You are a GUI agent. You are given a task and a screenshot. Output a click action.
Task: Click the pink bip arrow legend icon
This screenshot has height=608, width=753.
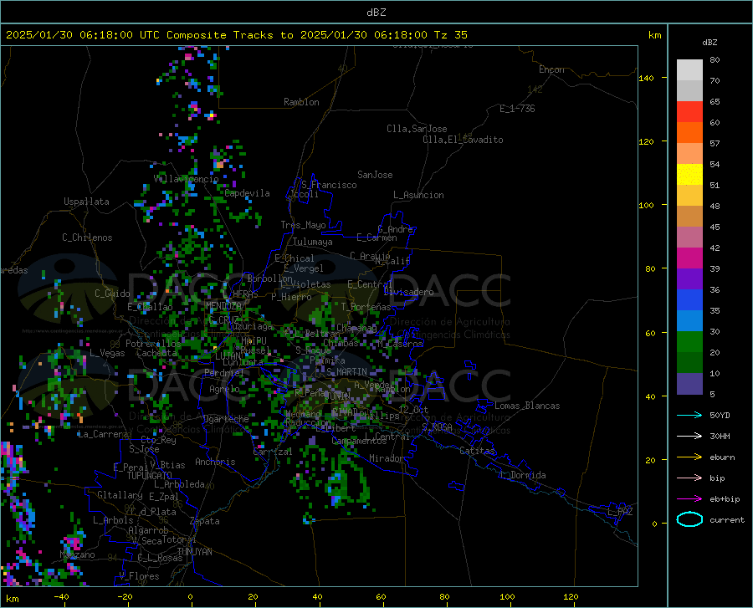coord(689,478)
